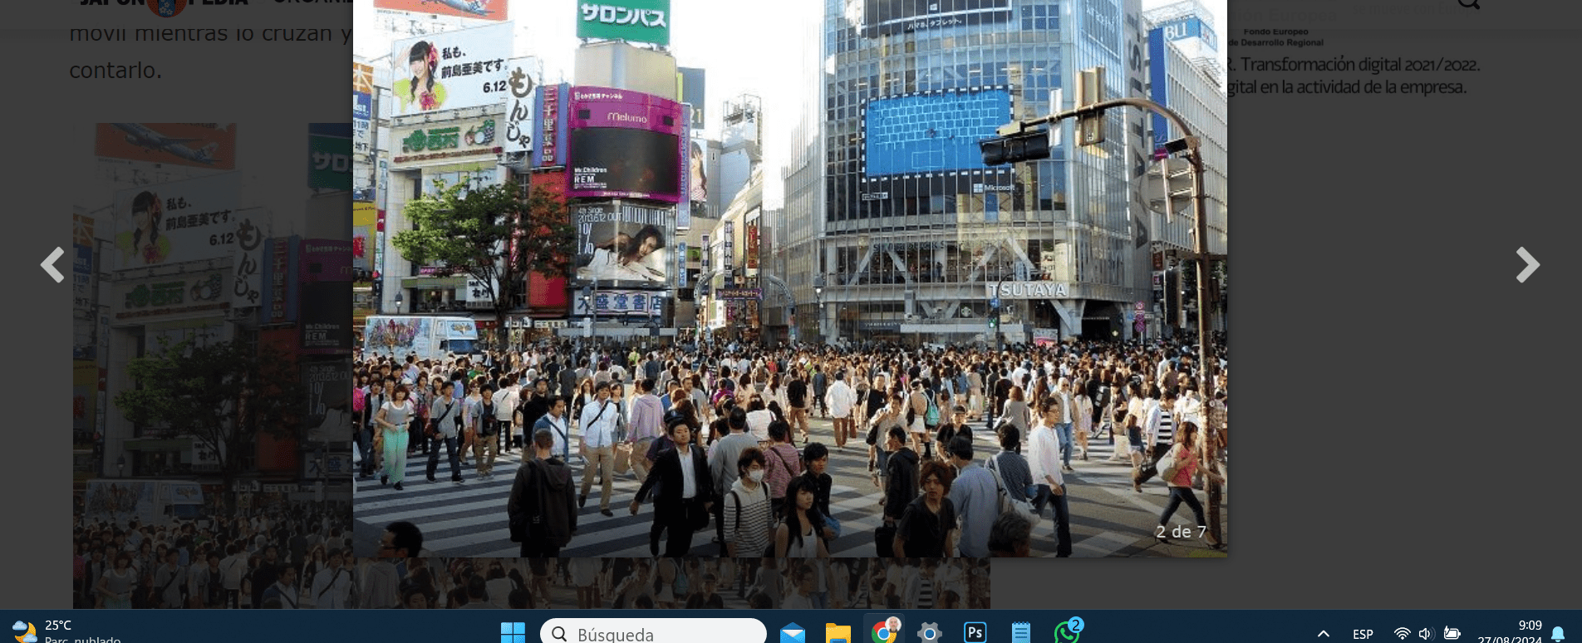The height and width of the screenshot is (643, 1582).
Task: Focus the Búsqueda taskbar search field
Action: click(x=653, y=633)
